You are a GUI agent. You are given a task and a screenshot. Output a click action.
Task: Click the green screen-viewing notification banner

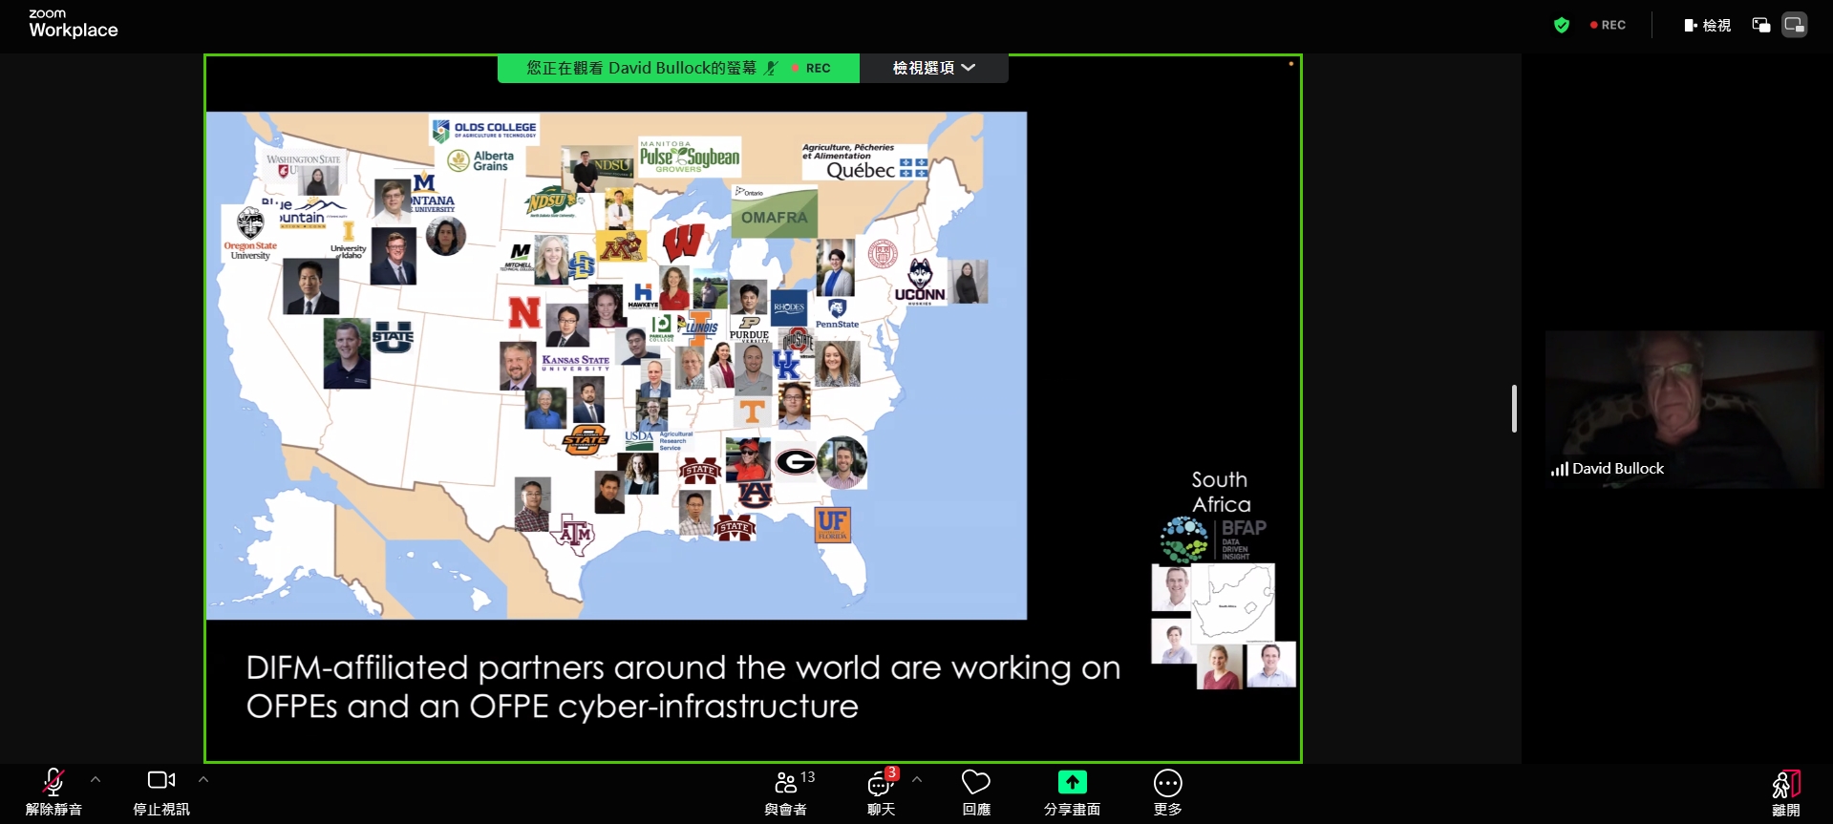678,68
